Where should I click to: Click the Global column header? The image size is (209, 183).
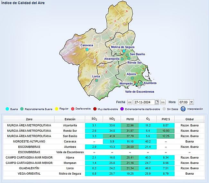click(x=189, y=119)
